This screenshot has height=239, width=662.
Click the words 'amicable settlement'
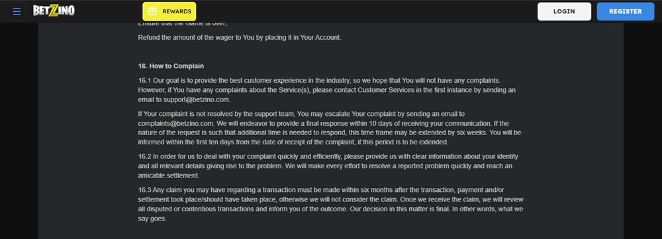pyautogui.click(x=168, y=175)
